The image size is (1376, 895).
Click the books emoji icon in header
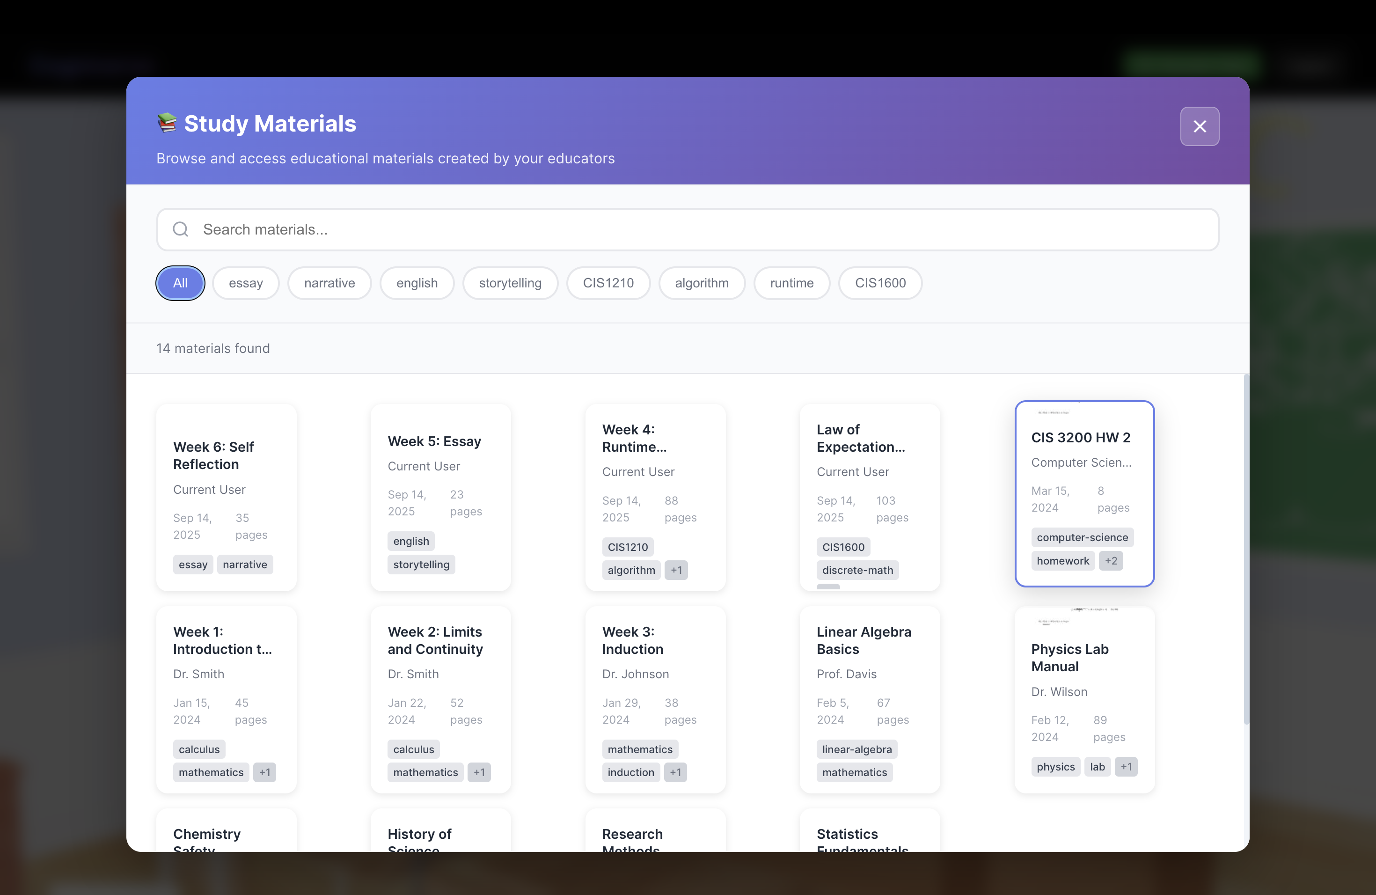(167, 123)
